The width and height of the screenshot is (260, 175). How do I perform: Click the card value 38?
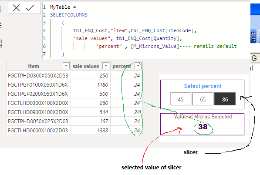pyautogui.click(x=203, y=127)
